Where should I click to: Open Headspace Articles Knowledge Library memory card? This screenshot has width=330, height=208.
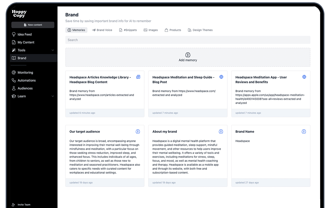point(105,94)
